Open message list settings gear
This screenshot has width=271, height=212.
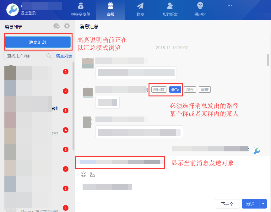[x=67, y=26]
